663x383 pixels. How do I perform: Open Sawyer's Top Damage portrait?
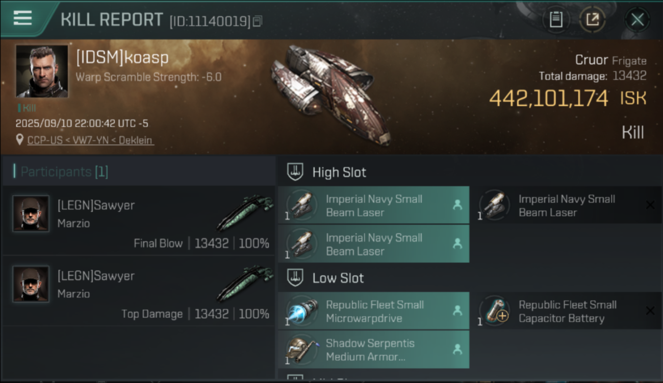pyautogui.click(x=31, y=284)
